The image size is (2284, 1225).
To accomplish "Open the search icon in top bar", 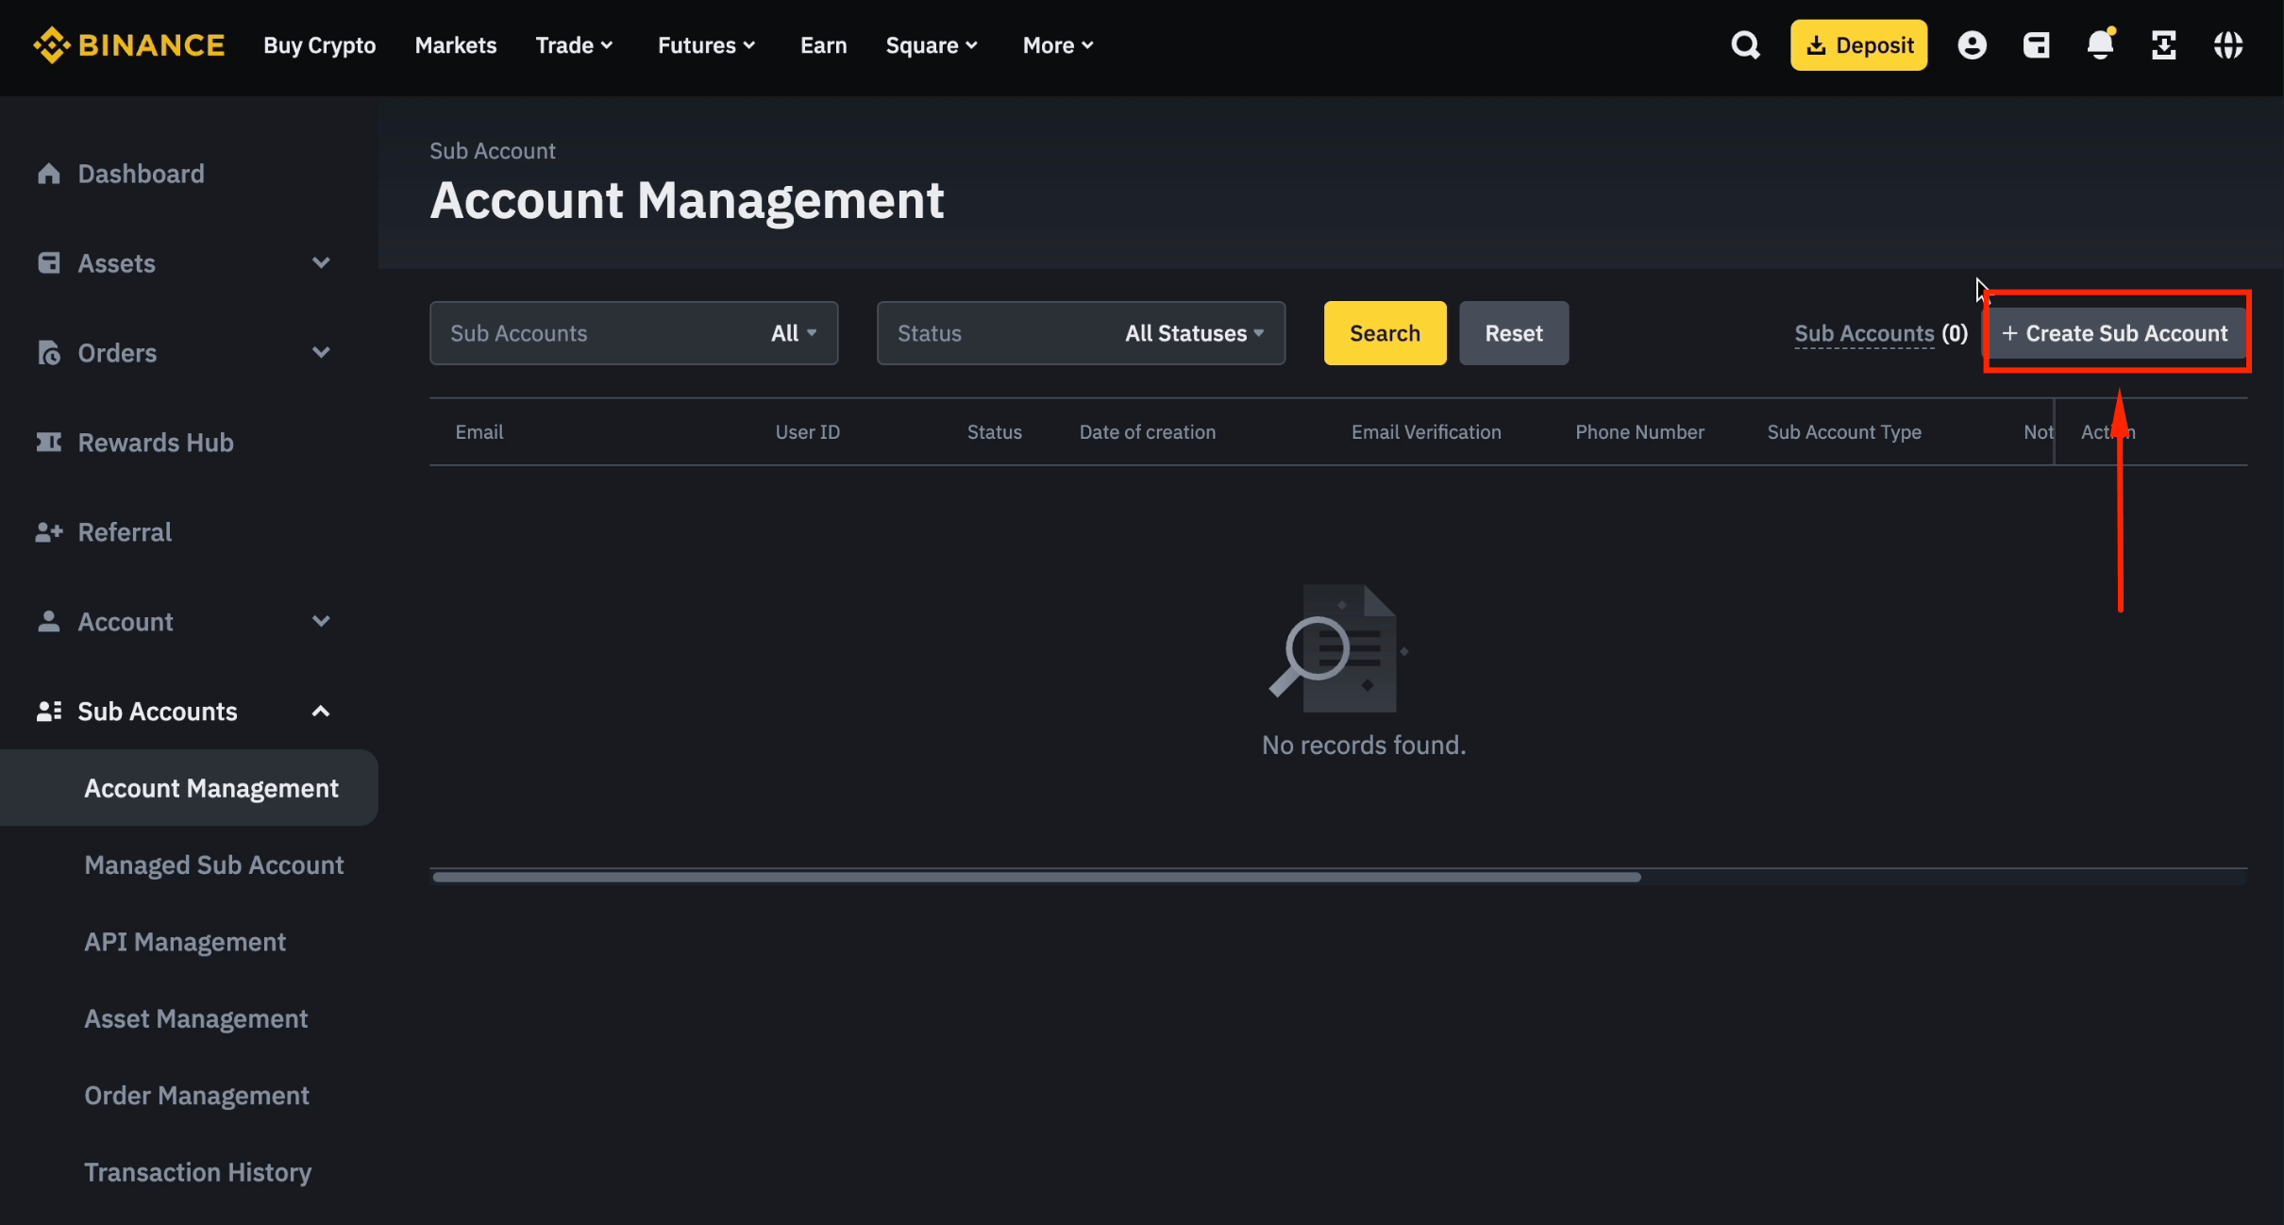I will coord(1744,44).
